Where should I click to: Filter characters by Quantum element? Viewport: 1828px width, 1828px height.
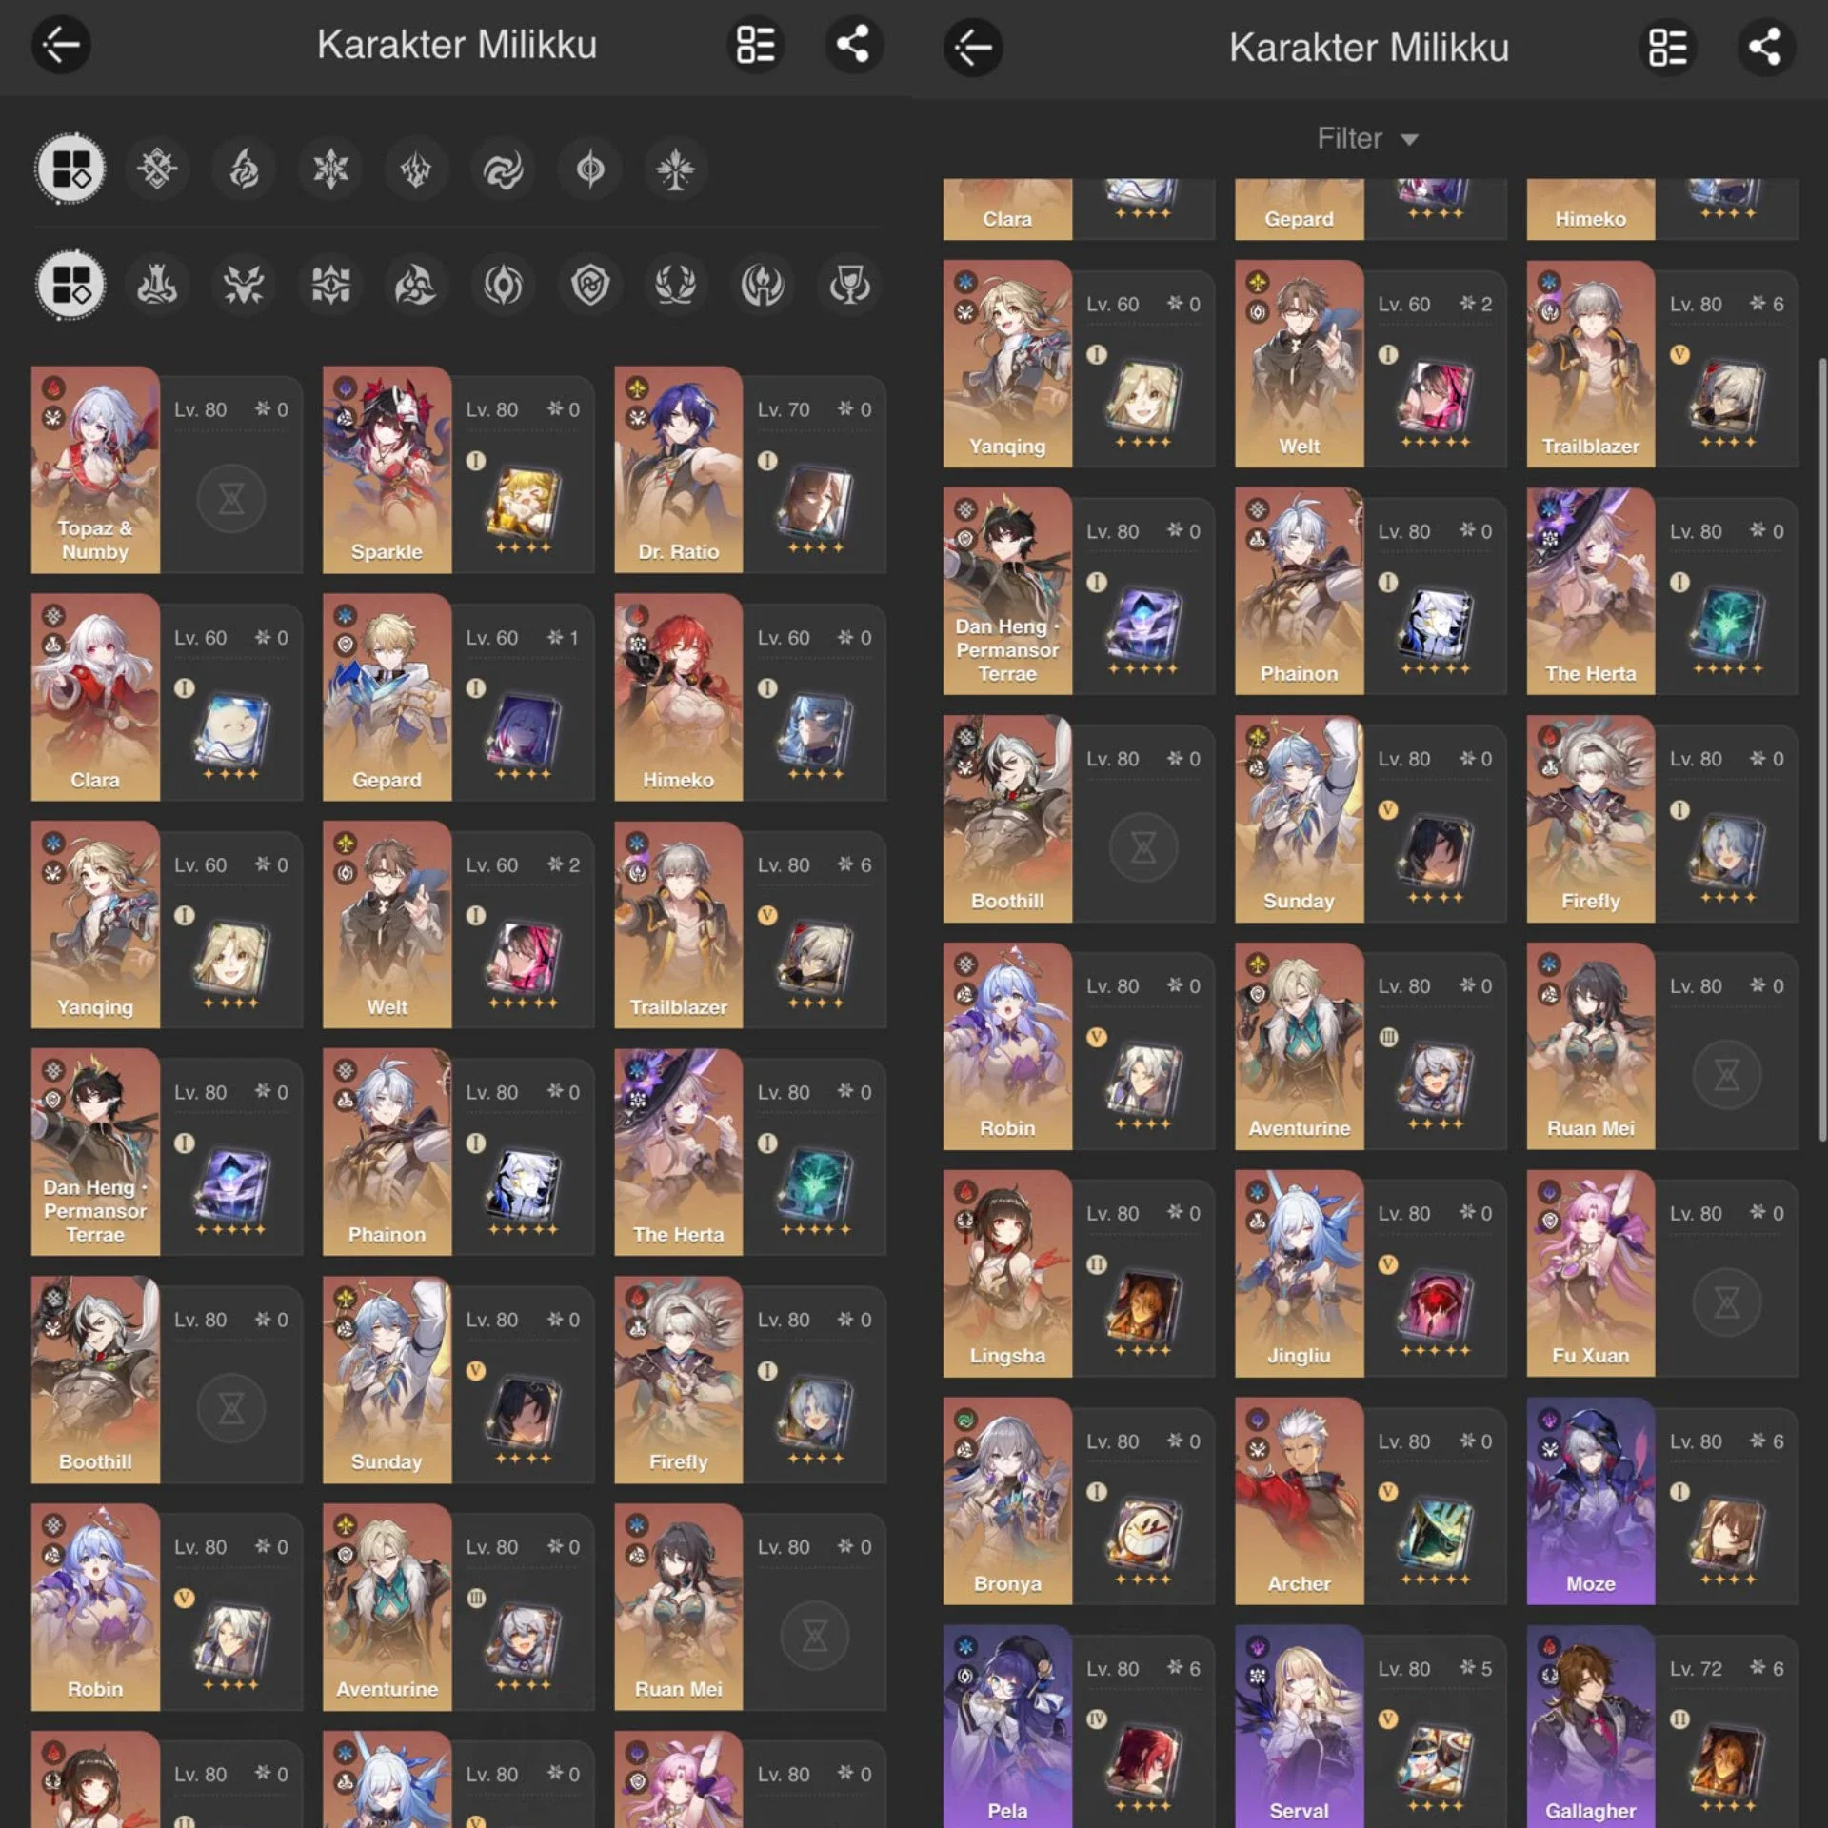click(589, 169)
